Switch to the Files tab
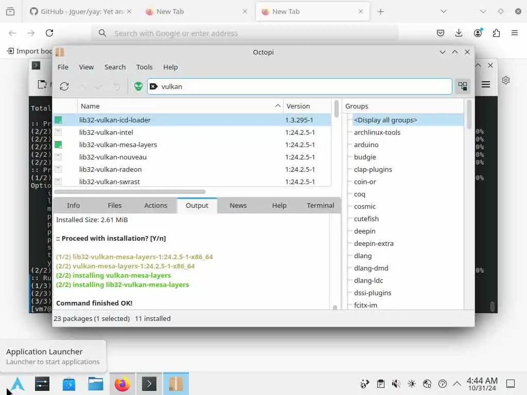Viewport: 527px width, 395px height. (115, 206)
